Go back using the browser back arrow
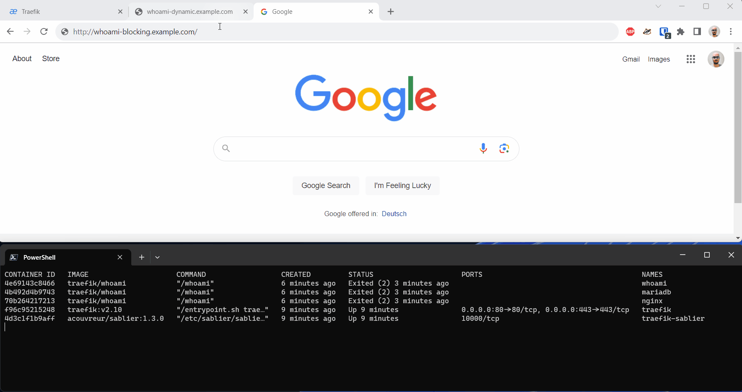The image size is (742, 392). pyautogui.click(x=10, y=31)
